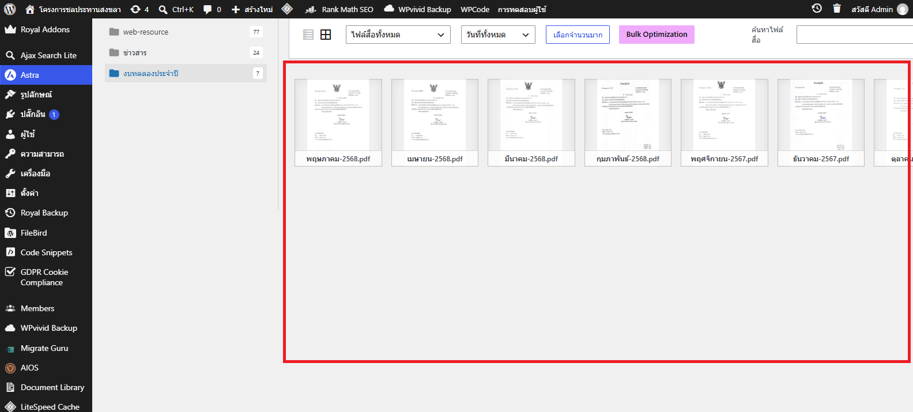Click the history clock icon in admin bar
The height and width of the screenshot is (412, 913).
point(817,9)
